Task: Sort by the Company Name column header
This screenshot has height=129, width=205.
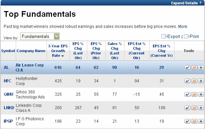Action: click(31, 51)
